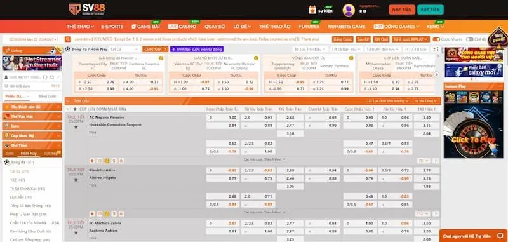508x242 pixels.
Task: Click the RÚT TIỀN button
Action: pyautogui.click(x=431, y=10)
